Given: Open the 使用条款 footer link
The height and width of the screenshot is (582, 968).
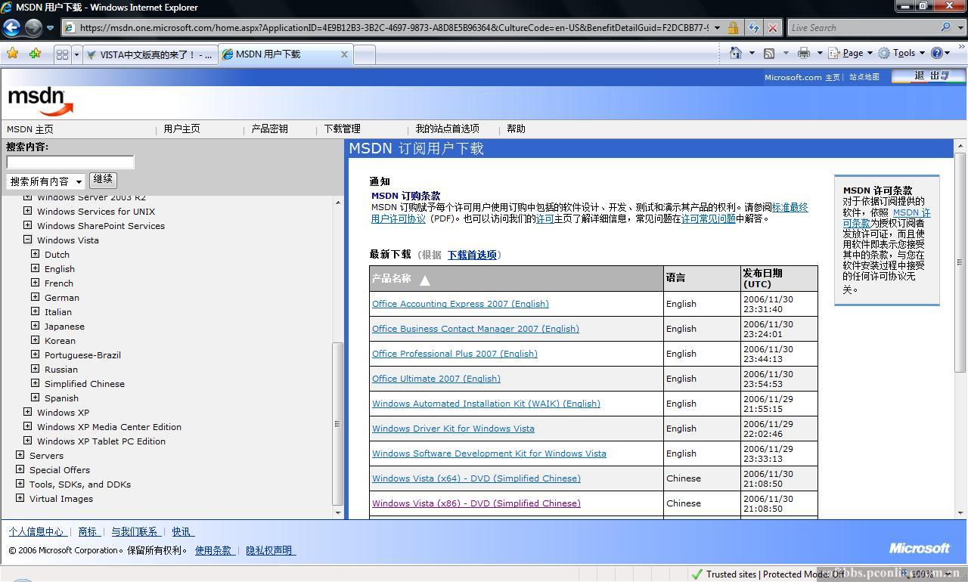Looking at the screenshot, I should 215,550.
